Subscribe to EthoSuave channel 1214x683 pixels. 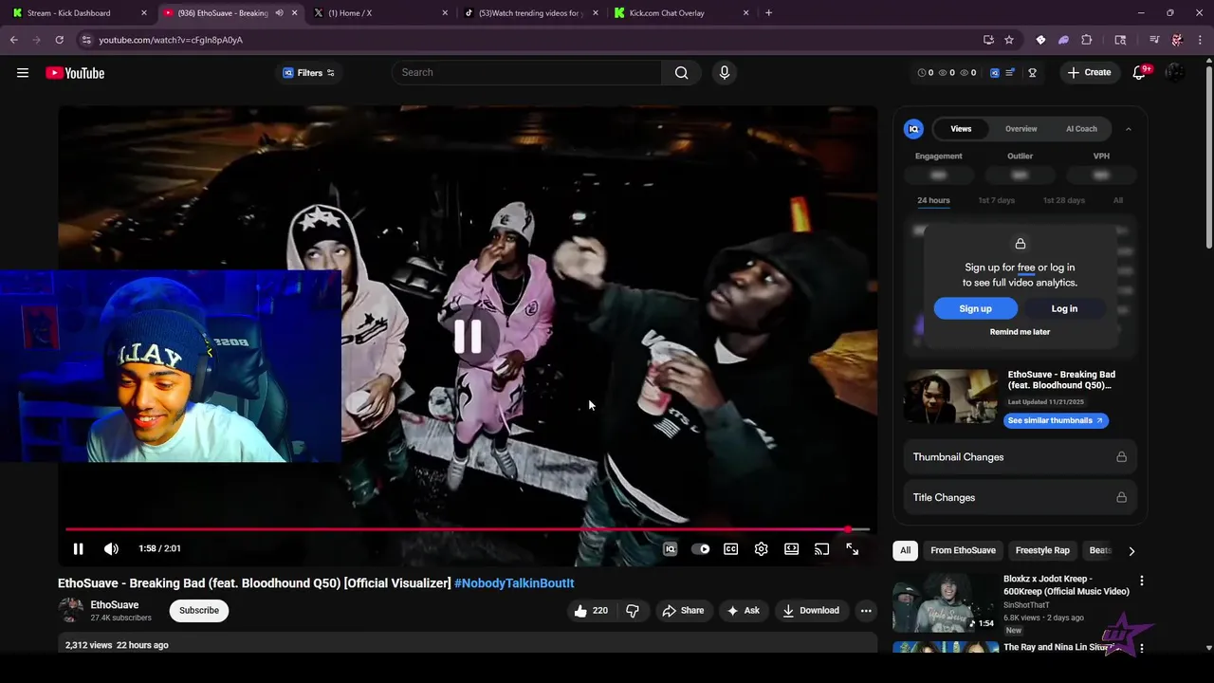[199, 611]
